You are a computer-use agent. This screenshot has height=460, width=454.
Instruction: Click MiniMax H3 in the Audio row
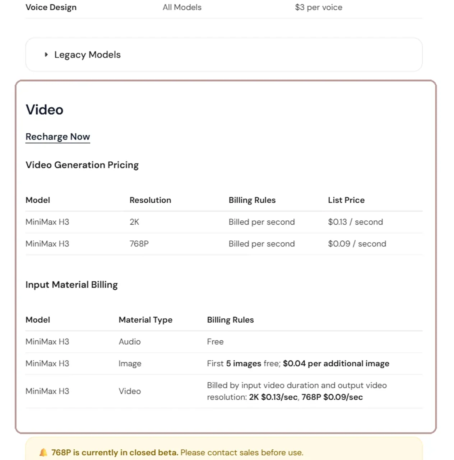click(47, 342)
